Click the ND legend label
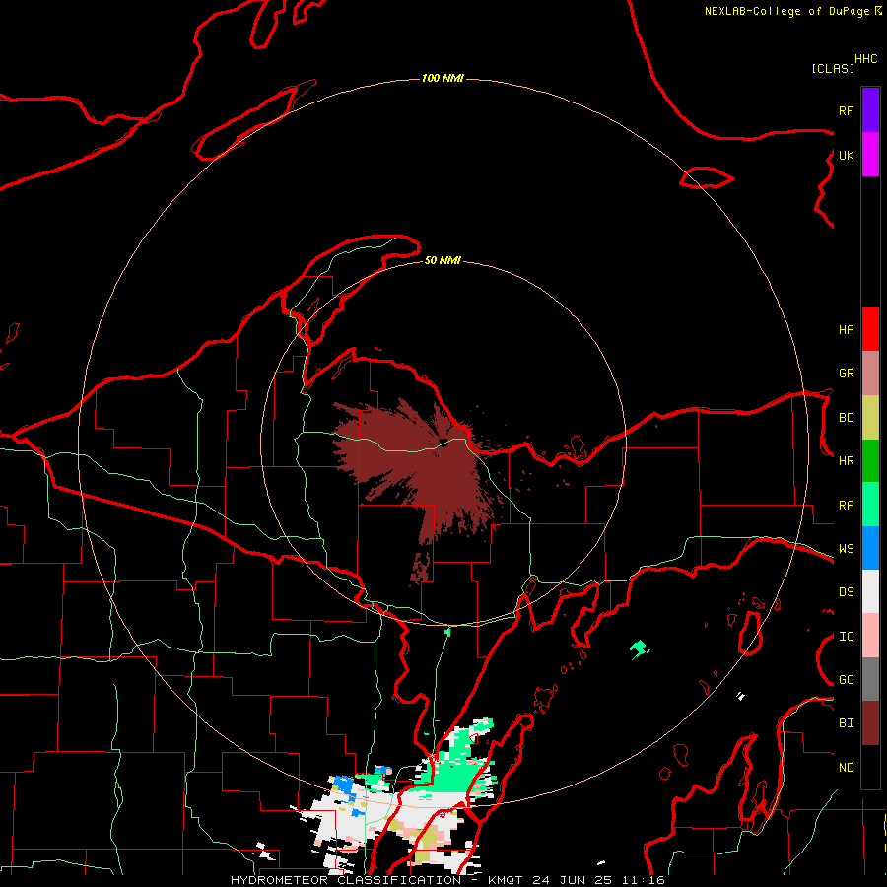This screenshot has height=887, width=887. pos(846,768)
